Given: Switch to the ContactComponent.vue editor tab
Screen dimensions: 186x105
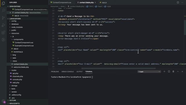Looking at the screenshot, I should point(61,2).
